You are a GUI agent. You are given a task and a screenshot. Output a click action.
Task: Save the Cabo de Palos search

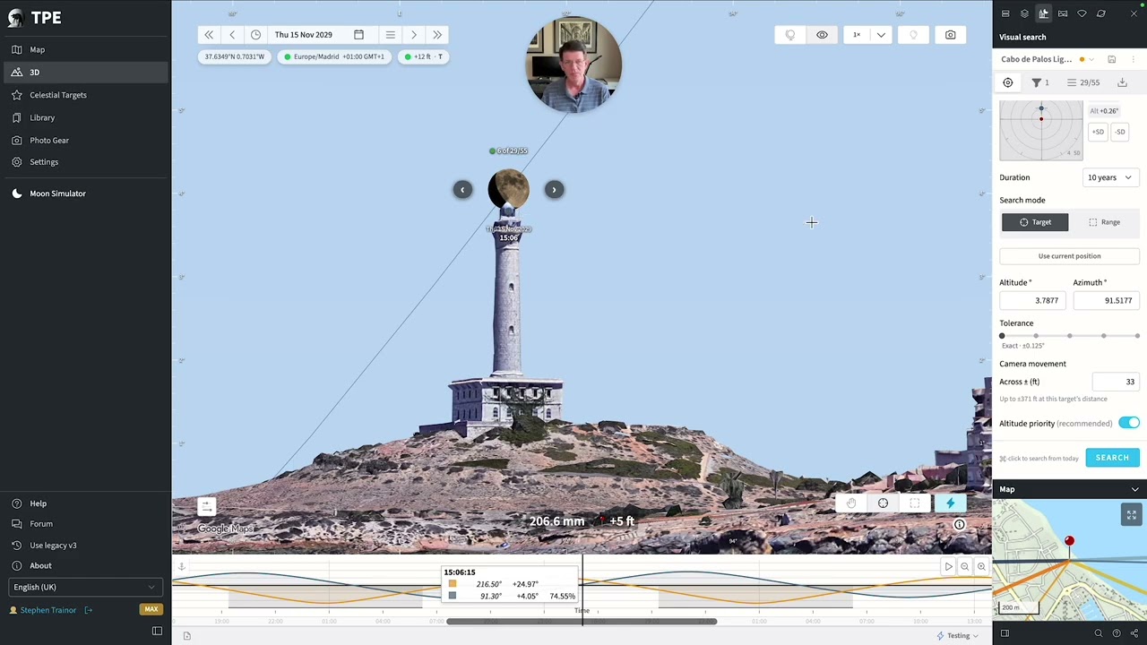[x=1111, y=59]
